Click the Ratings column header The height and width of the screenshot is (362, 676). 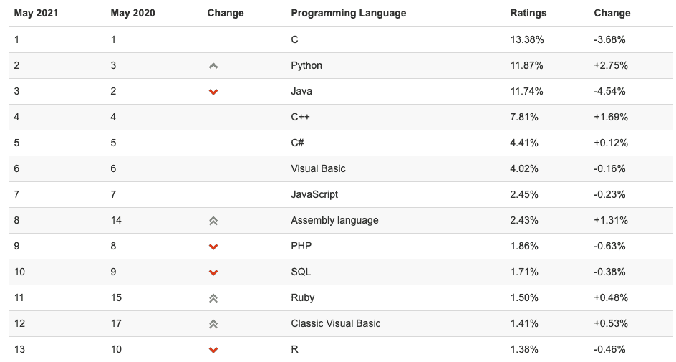528,14
